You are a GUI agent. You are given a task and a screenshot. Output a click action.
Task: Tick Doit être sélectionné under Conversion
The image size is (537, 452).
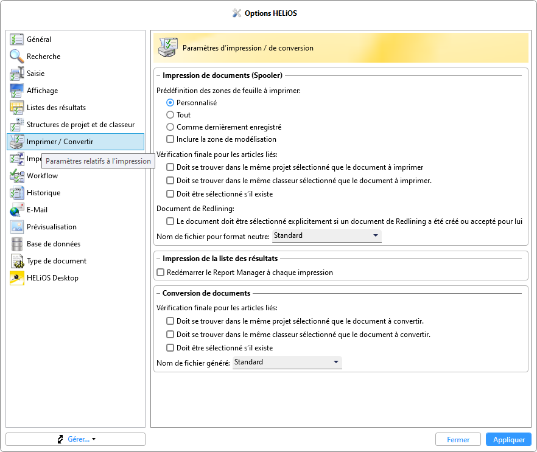pyautogui.click(x=170, y=347)
